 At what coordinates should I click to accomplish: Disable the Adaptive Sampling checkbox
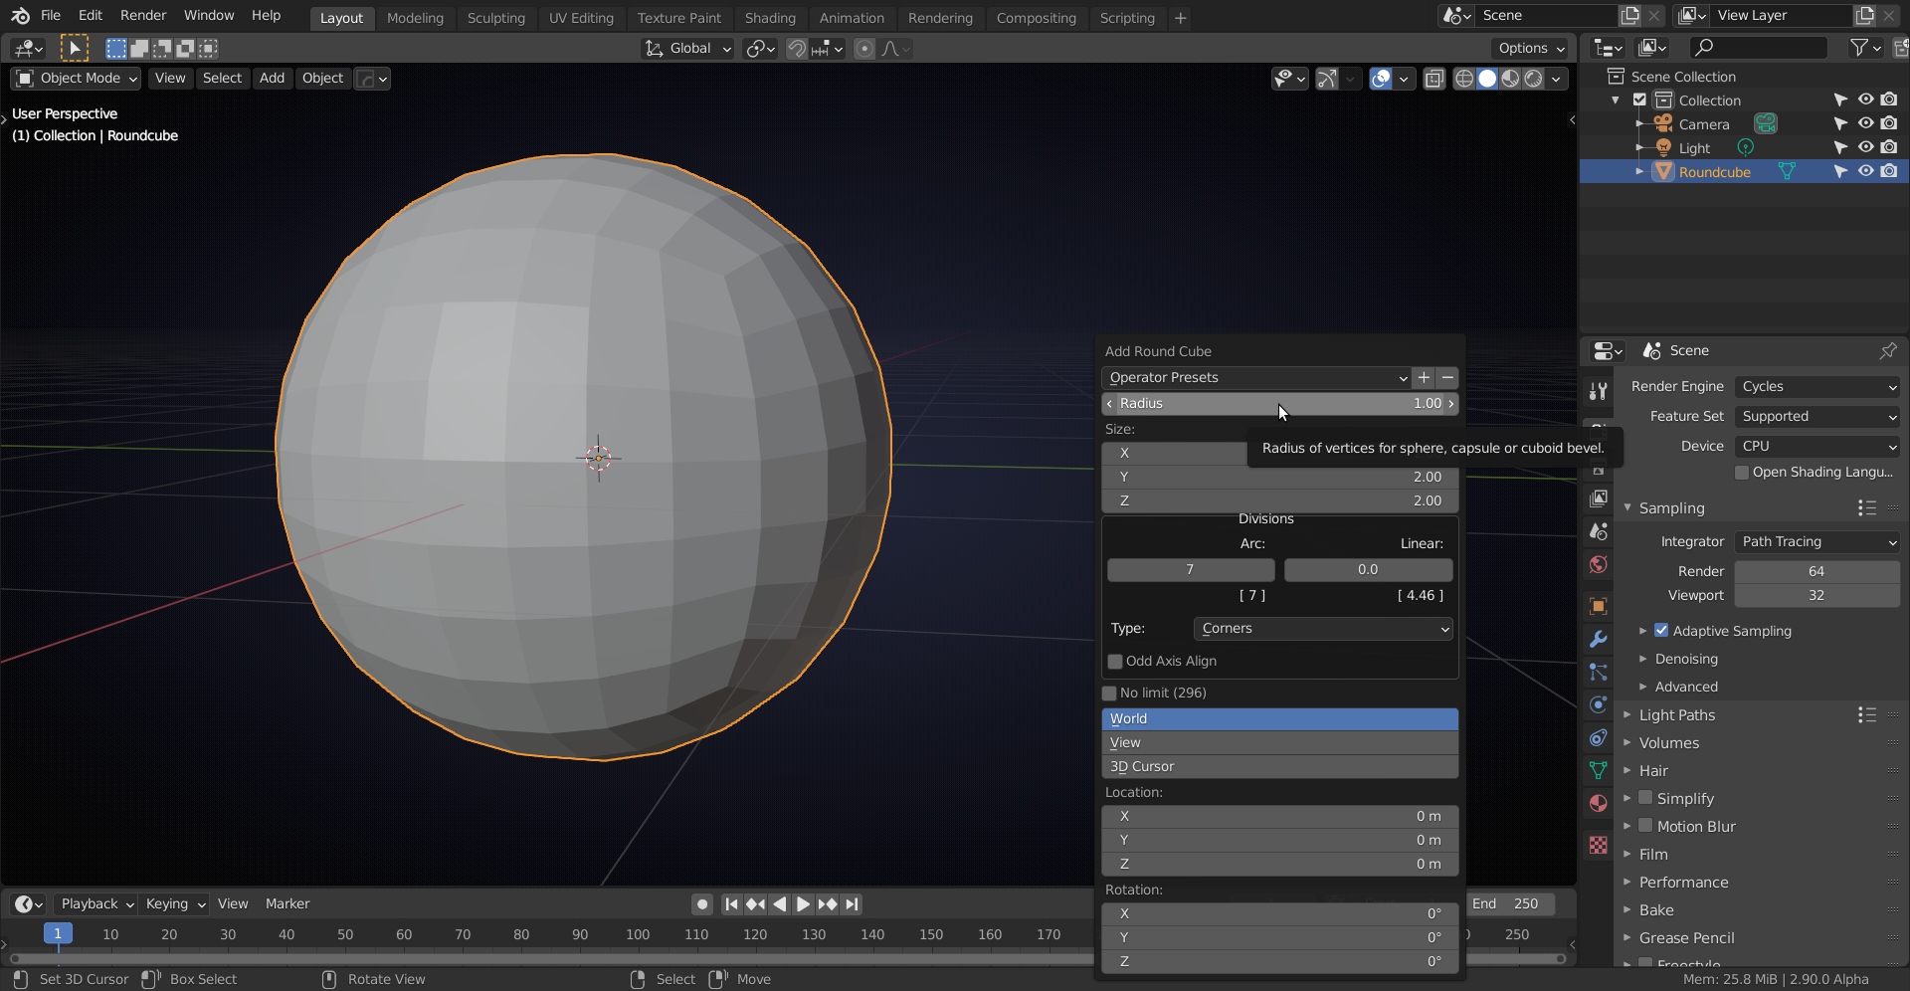[x=1663, y=631]
